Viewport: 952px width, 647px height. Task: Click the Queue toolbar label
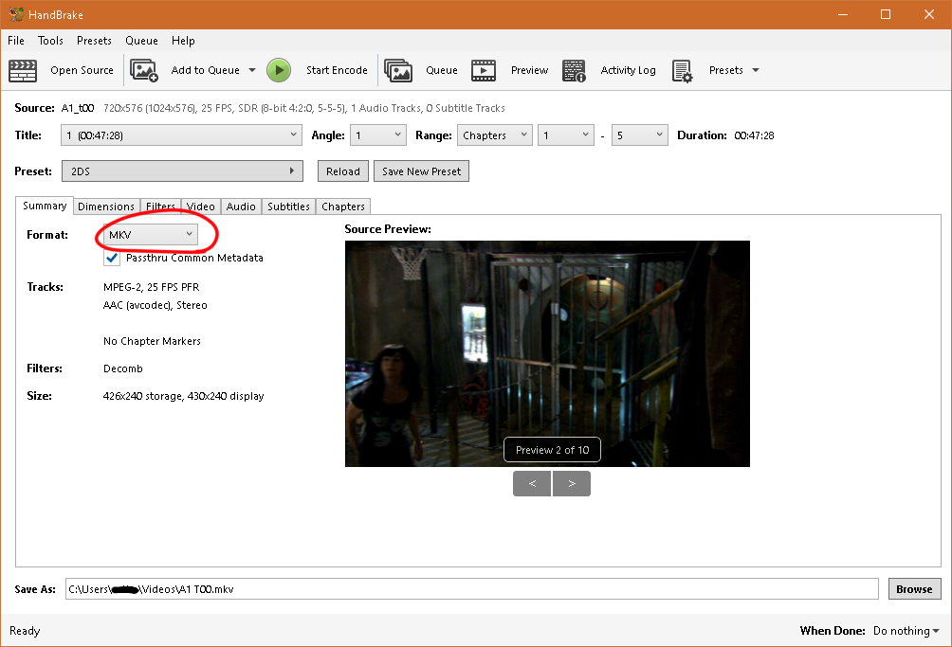(442, 70)
